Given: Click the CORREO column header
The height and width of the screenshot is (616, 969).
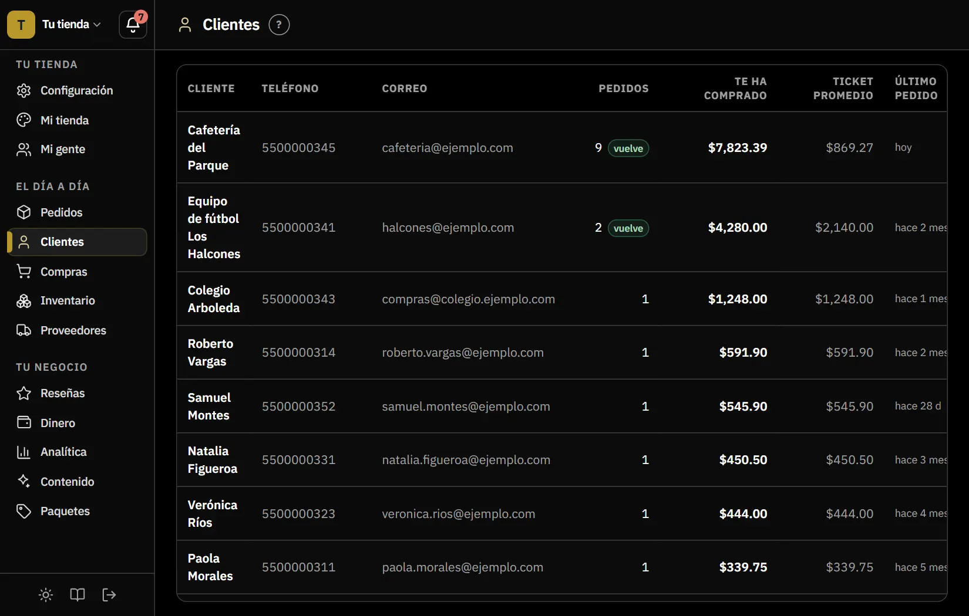Looking at the screenshot, I should coord(405,89).
